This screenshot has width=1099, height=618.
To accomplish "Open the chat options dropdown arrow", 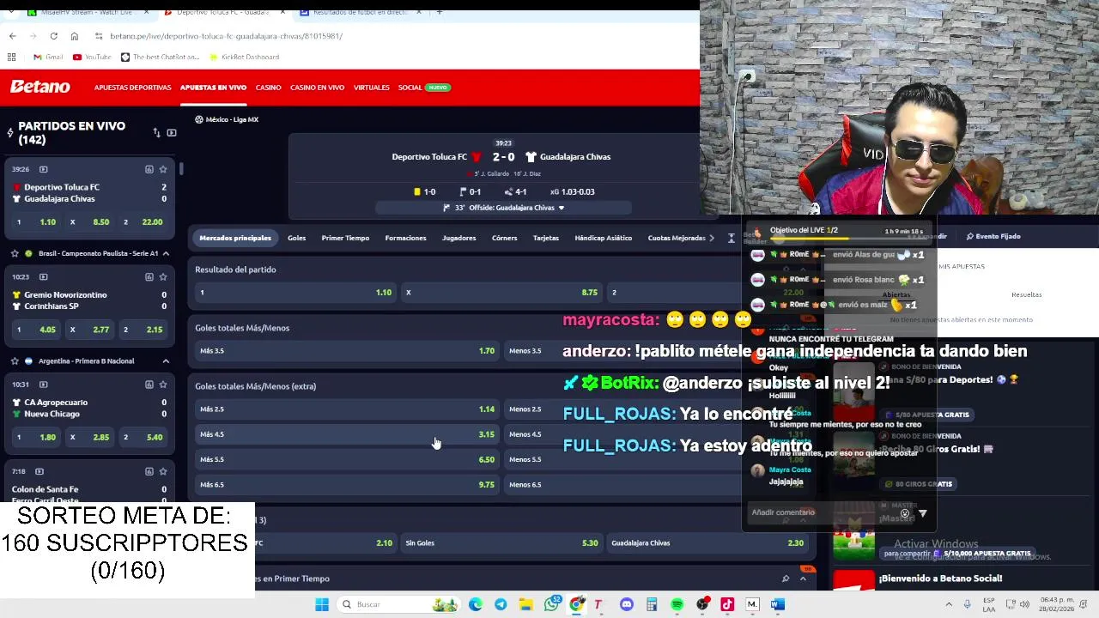I will 923,513.
